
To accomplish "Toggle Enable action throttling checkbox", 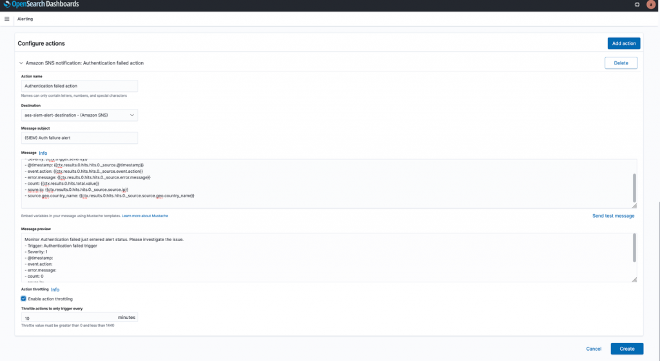I will [24, 298].
